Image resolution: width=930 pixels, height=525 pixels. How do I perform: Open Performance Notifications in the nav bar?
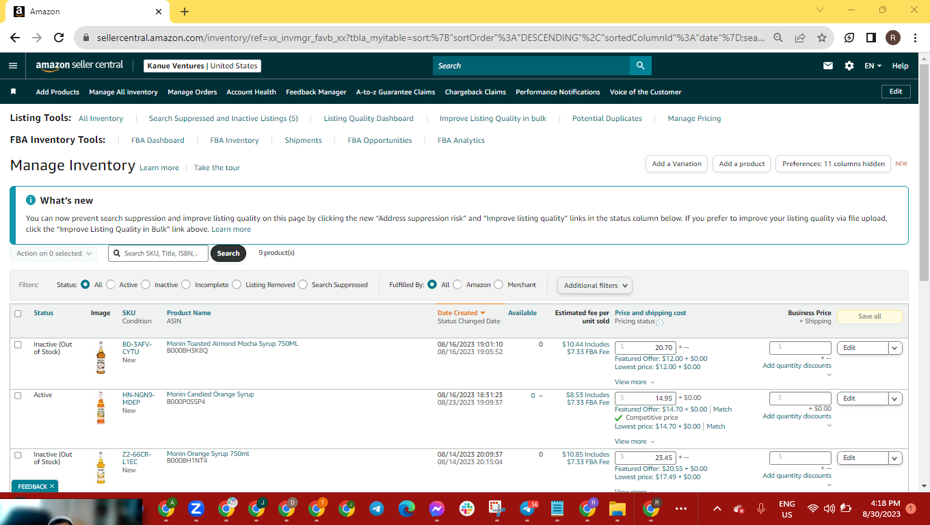pyautogui.click(x=558, y=92)
